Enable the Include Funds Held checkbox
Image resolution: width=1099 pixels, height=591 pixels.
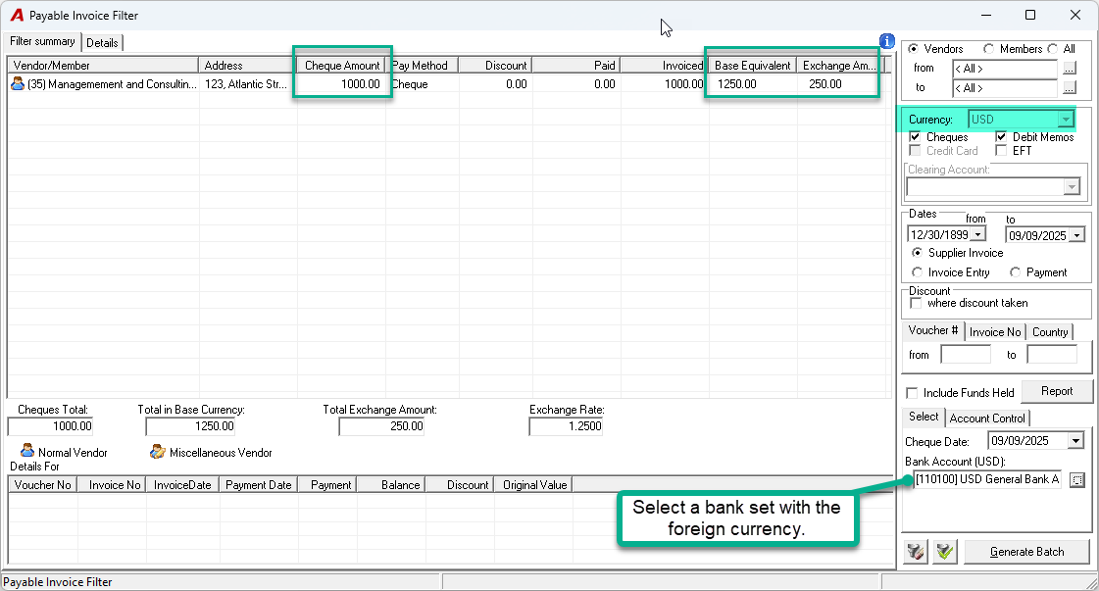[912, 393]
